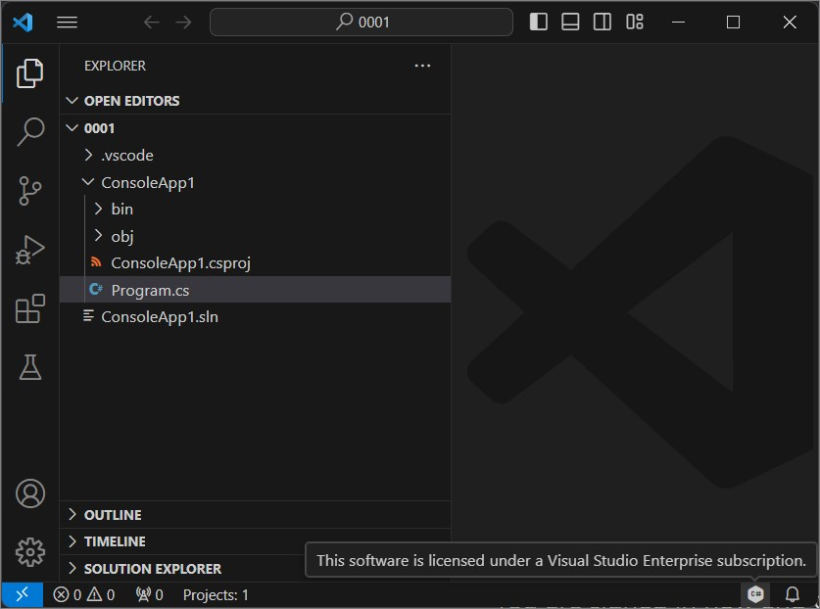Open the ConsoleApp1.sln file
The image size is (820, 609).
tap(255, 317)
